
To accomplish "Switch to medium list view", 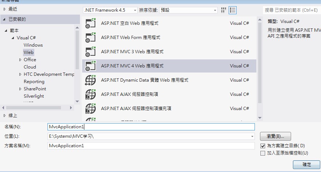I will 233,10.
